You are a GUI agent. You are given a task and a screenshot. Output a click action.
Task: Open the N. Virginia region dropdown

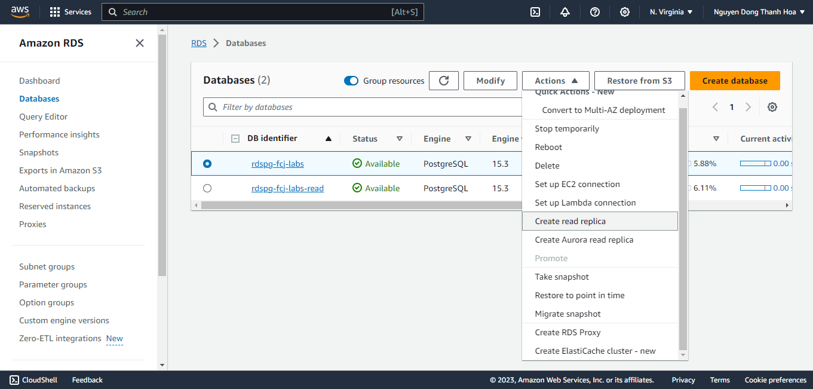coord(671,12)
